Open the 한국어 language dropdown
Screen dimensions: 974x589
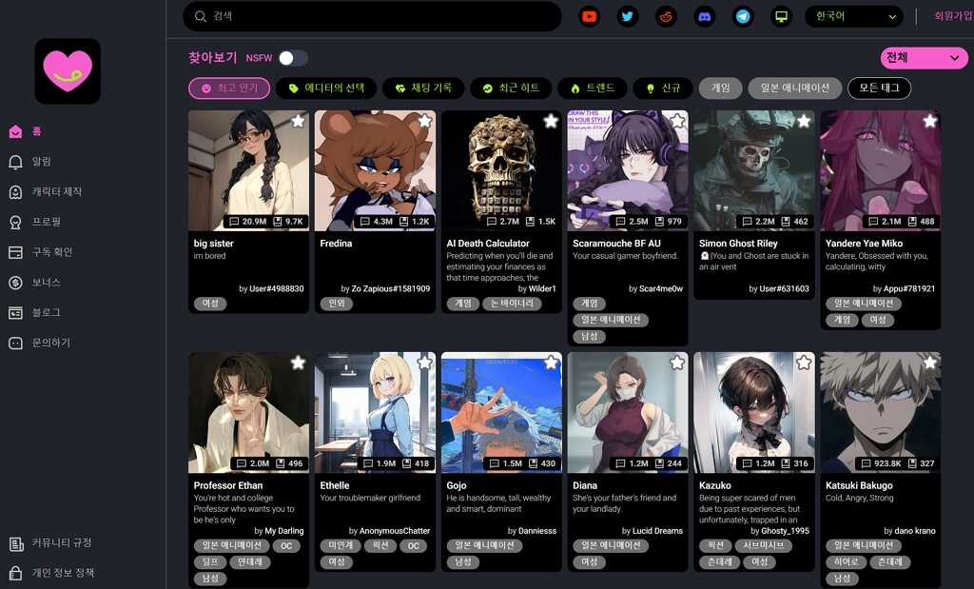852,16
